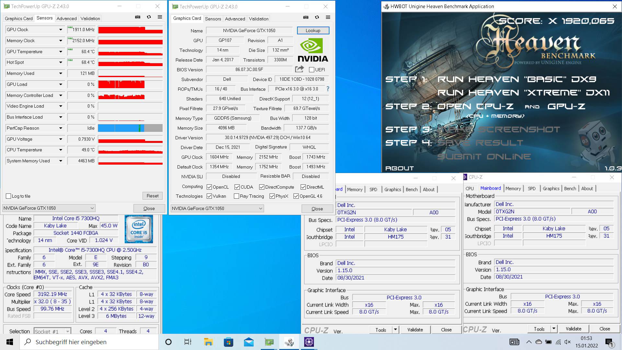Click Windows search box on taskbar
This screenshot has width=622, height=350.
pyautogui.click(x=89, y=342)
